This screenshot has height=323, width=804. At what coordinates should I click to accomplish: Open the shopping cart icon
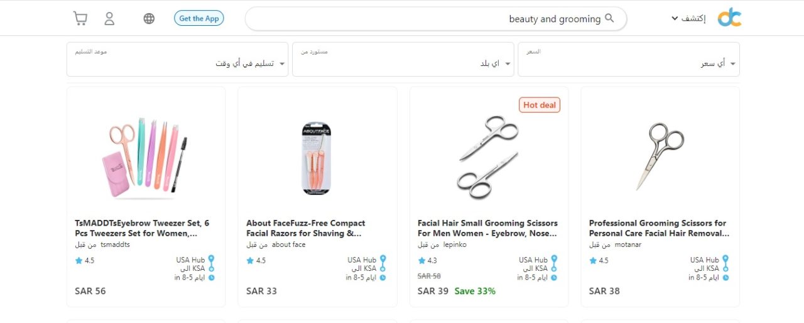pos(80,19)
